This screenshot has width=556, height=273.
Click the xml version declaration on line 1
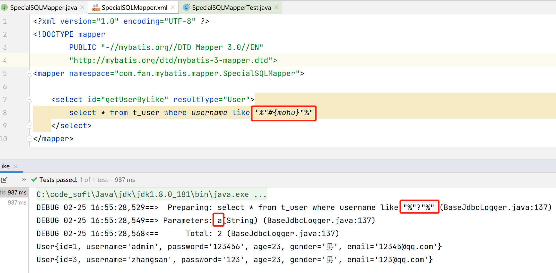[121, 21]
